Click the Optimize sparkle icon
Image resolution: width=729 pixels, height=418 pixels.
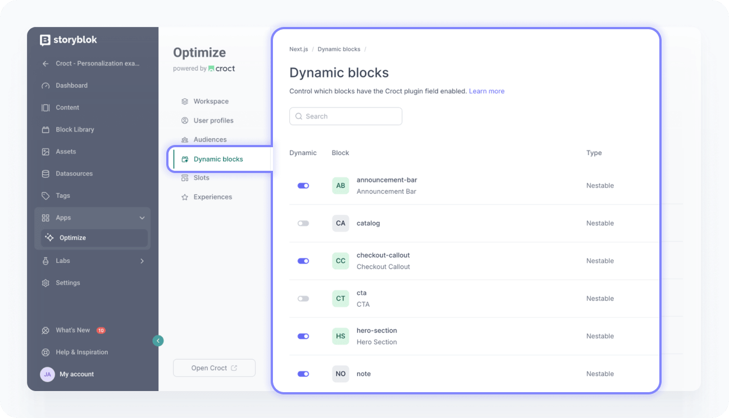[49, 238]
